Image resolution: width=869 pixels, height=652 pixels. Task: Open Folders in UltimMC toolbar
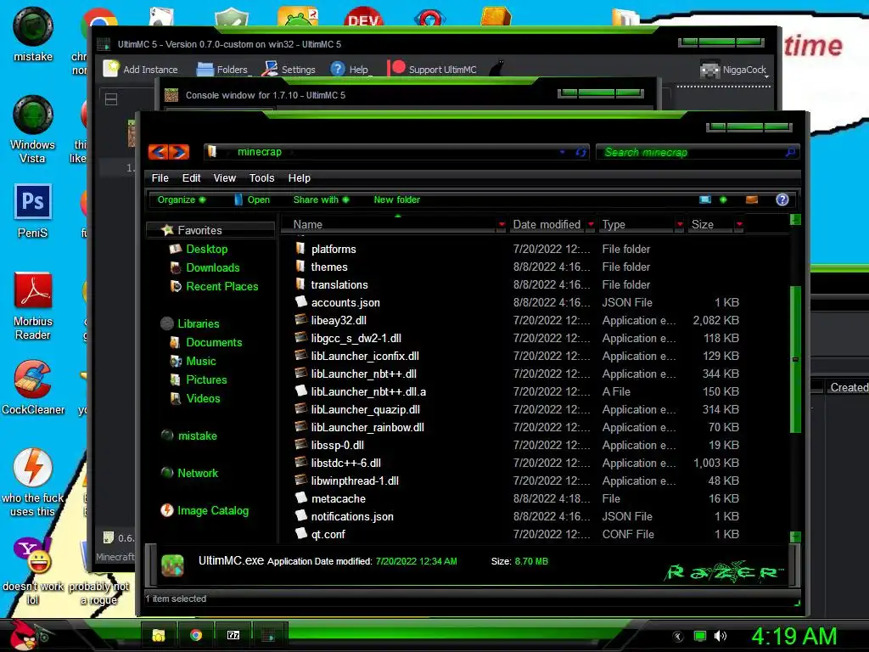[222, 70]
